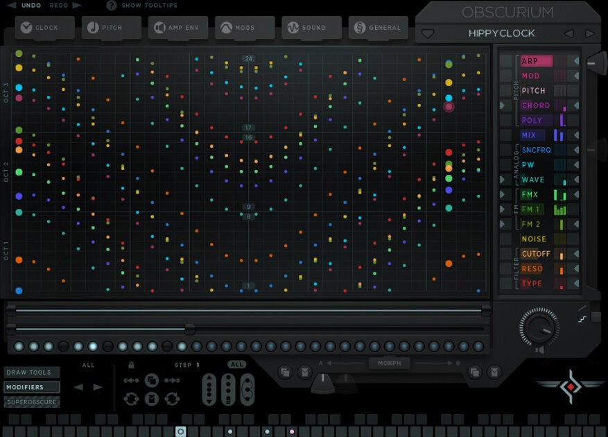608x437 pixels.
Task: Click the arrow right of RESO row
Action: 576,268
